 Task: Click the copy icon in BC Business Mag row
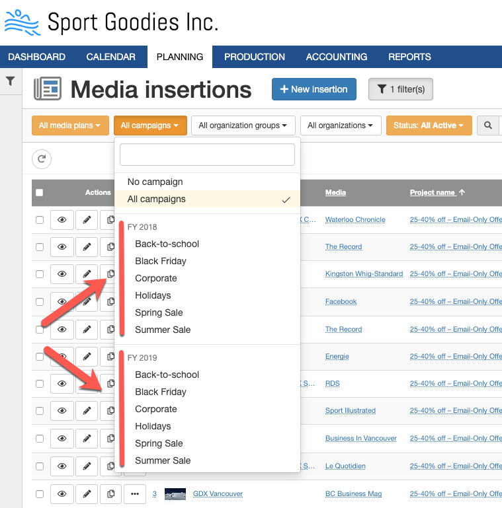pyautogui.click(x=111, y=493)
